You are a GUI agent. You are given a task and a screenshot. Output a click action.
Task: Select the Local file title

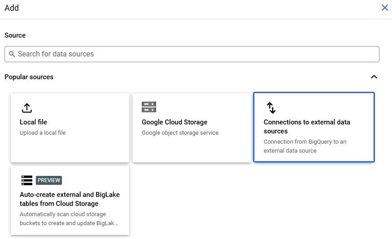coord(34,122)
